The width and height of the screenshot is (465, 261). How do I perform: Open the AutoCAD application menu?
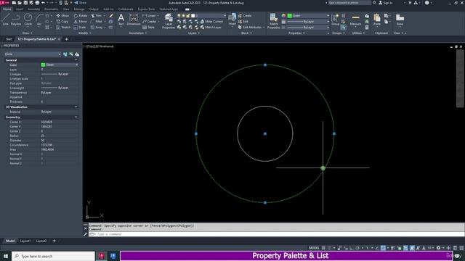coord(5,3)
